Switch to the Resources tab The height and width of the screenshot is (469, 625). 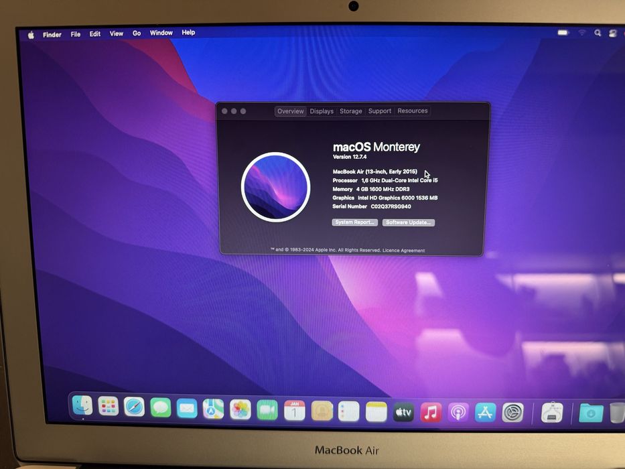[x=413, y=111]
